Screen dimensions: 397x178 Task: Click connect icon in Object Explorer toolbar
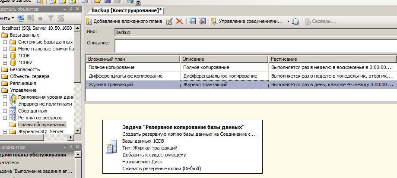(x=21, y=18)
